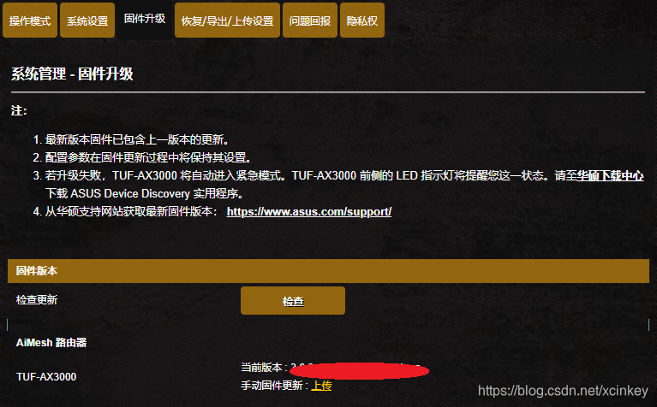
Task: Click the 固件版本 section header bar
Action: click(329, 271)
